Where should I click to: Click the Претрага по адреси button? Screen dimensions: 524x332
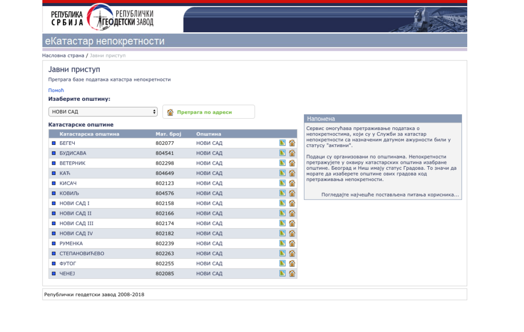pos(209,112)
